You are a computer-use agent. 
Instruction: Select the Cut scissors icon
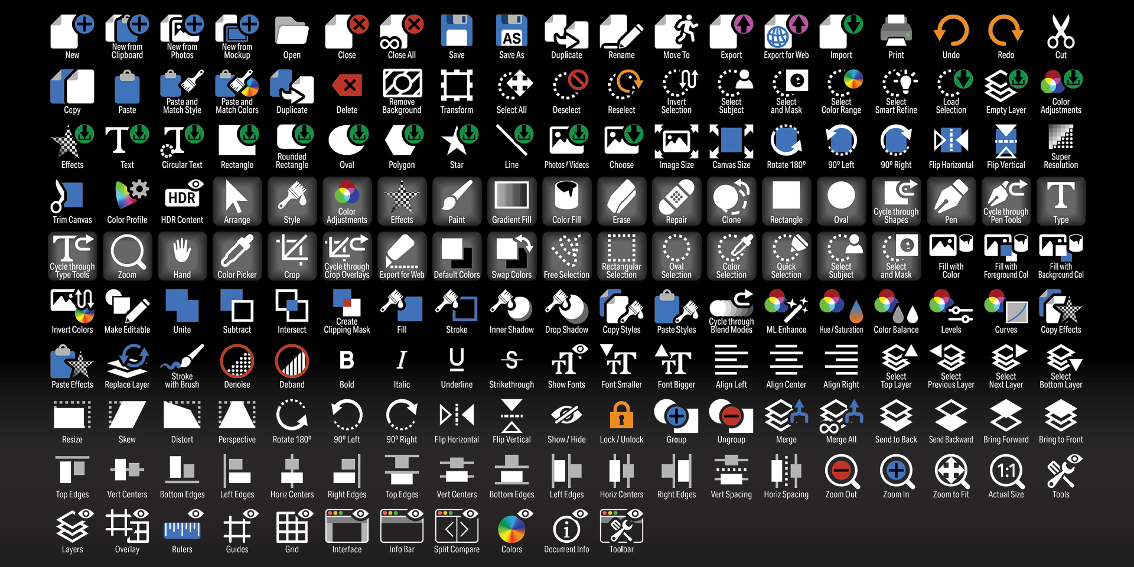[x=1061, y=31]
